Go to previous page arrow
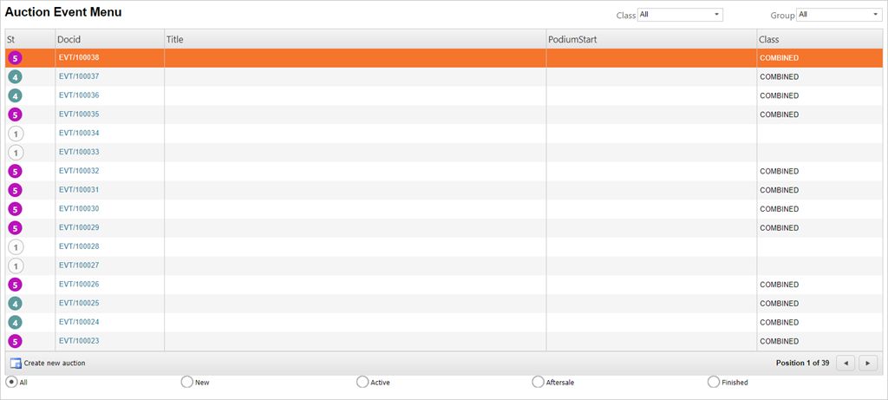888x400 pixels. pos(846,363)
